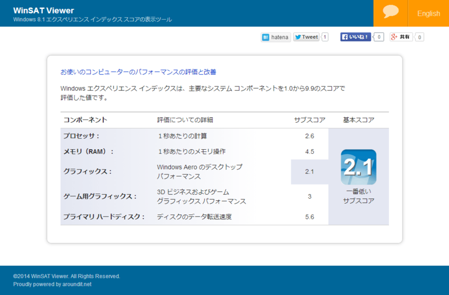The width and height of the screenshot is (449, 295).
Task: Click ディスクのデータ転送速度 description
Action: click(194, 217)
